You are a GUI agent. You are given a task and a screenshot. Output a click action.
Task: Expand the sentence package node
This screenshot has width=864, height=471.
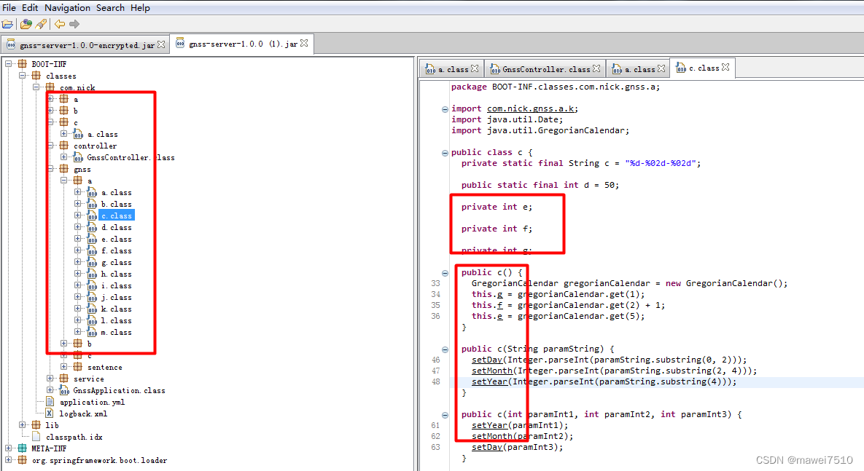tap(66, 367)
